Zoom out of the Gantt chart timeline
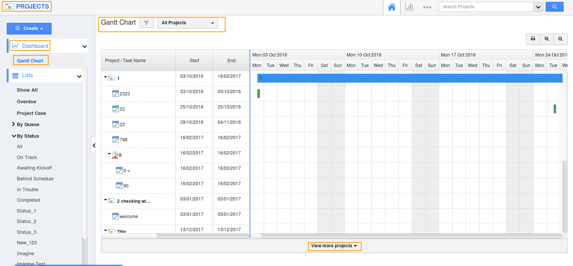 click(560, 39)
